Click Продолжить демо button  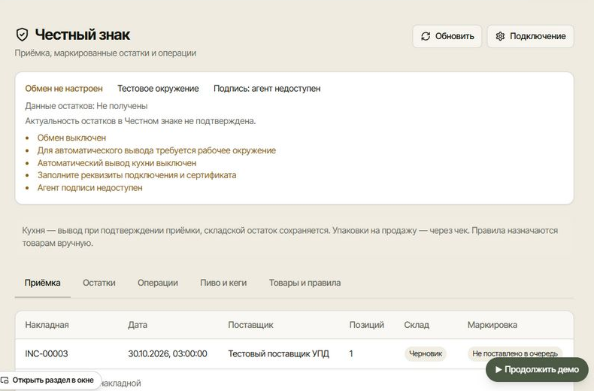pos(537,369)
